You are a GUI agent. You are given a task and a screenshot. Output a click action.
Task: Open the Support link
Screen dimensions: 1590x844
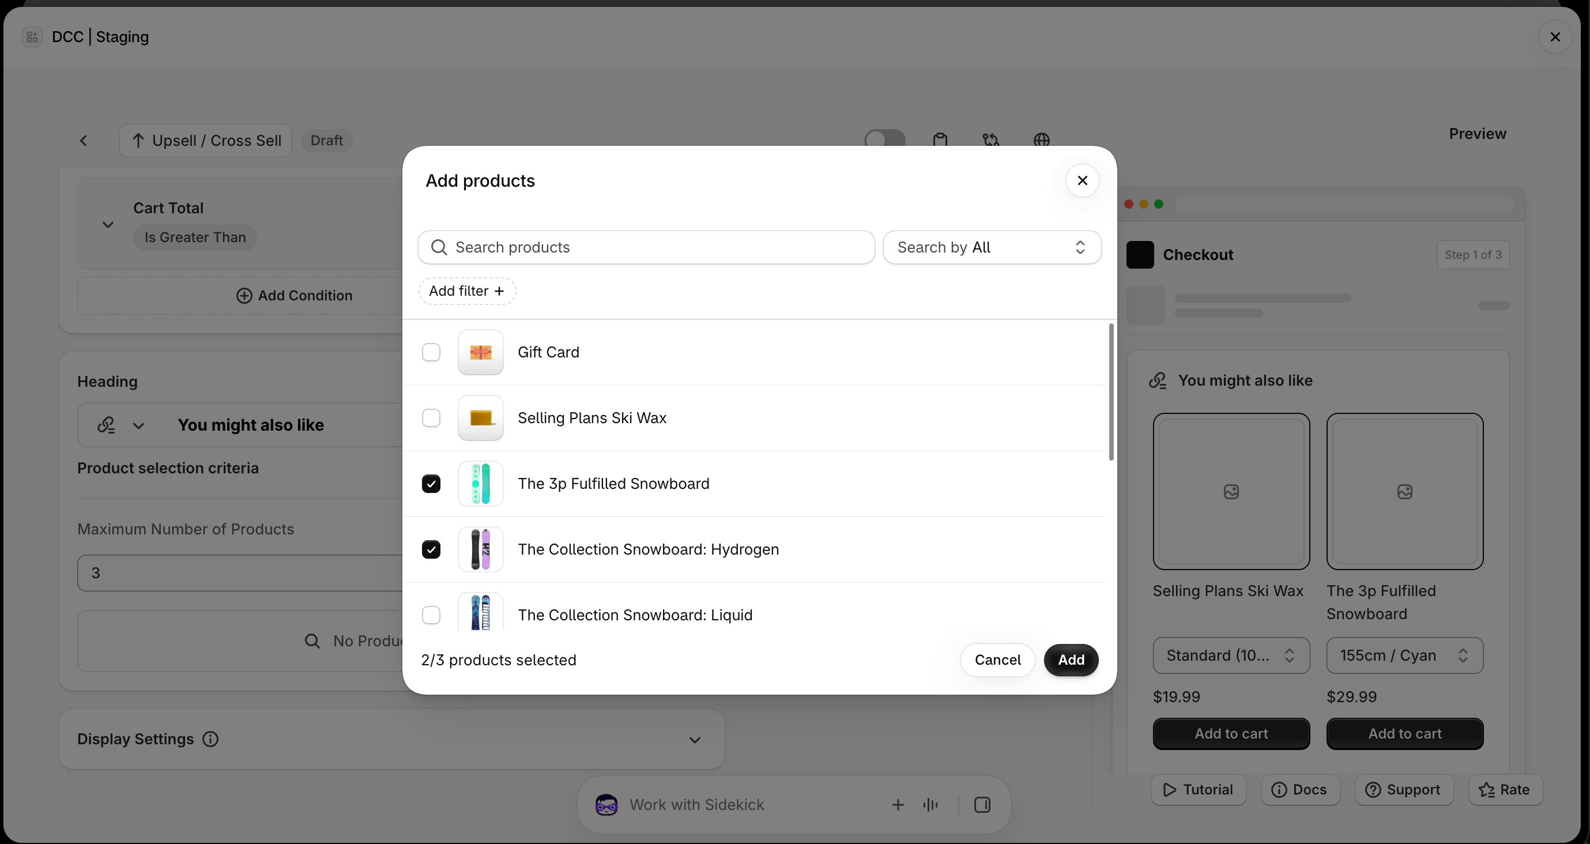[1404, 790]
